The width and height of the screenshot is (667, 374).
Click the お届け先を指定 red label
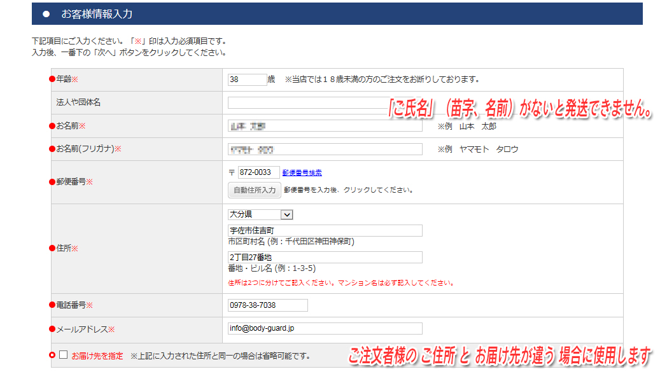[x=97, y=356]
